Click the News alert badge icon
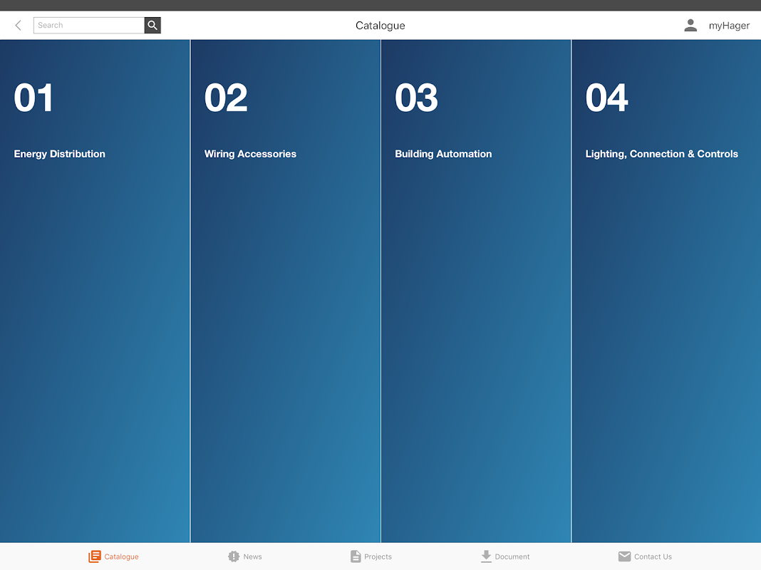The width and height of the screenshot is (761, 570). pos(234,556)
